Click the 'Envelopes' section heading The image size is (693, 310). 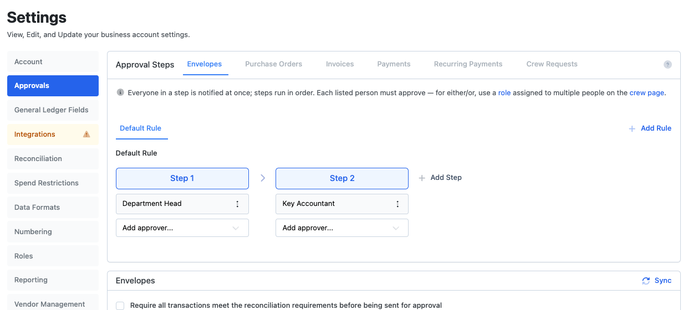point(135,281)
